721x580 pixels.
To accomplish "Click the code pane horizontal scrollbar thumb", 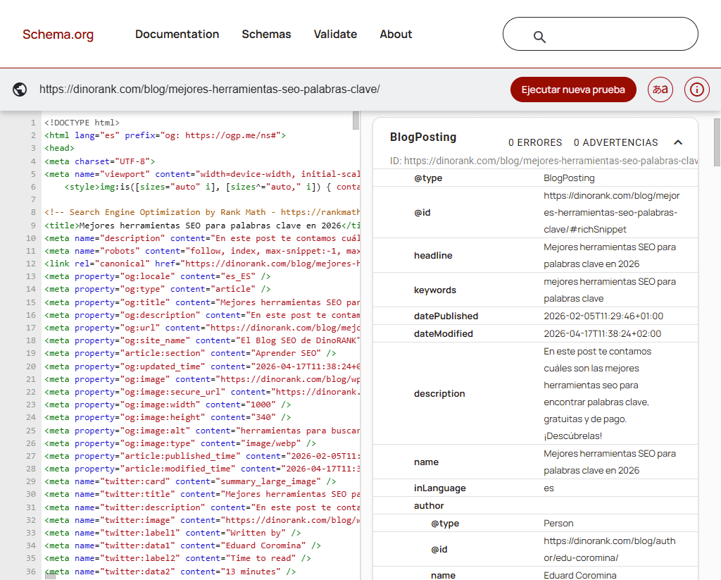I will click(x=50, y=577).
